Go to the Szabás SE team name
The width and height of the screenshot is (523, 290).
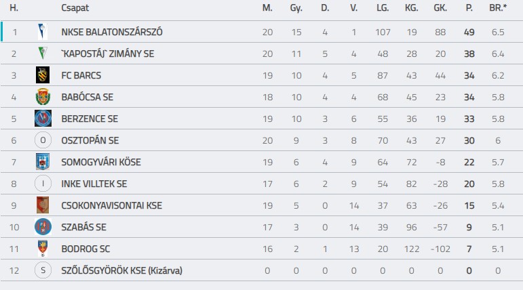[83, 227]
